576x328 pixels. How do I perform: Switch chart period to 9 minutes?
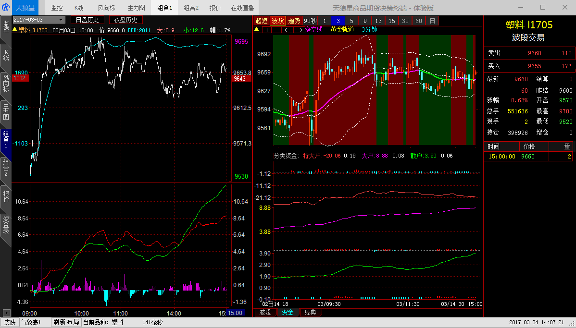tap(365, 21)
